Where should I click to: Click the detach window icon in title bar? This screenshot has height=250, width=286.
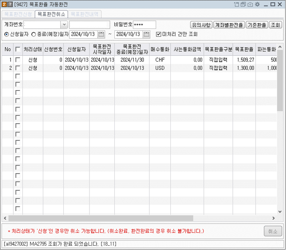[237, 4]
